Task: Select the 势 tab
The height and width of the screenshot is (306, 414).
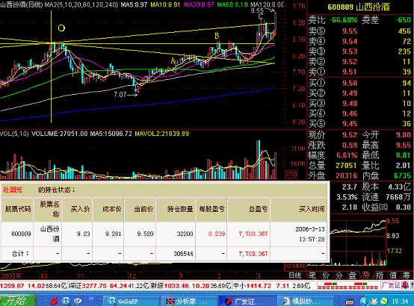Action: [x=365, y=275]
